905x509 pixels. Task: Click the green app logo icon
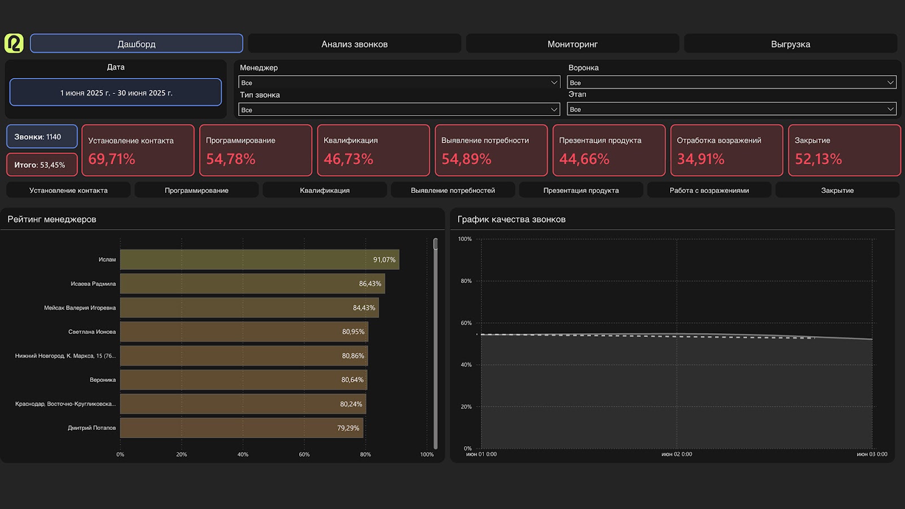click(14, 44)
